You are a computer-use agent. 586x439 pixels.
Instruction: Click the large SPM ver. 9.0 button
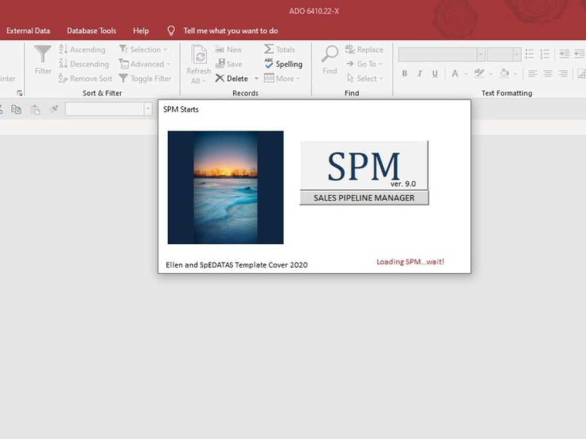click(x=364, y=165)
